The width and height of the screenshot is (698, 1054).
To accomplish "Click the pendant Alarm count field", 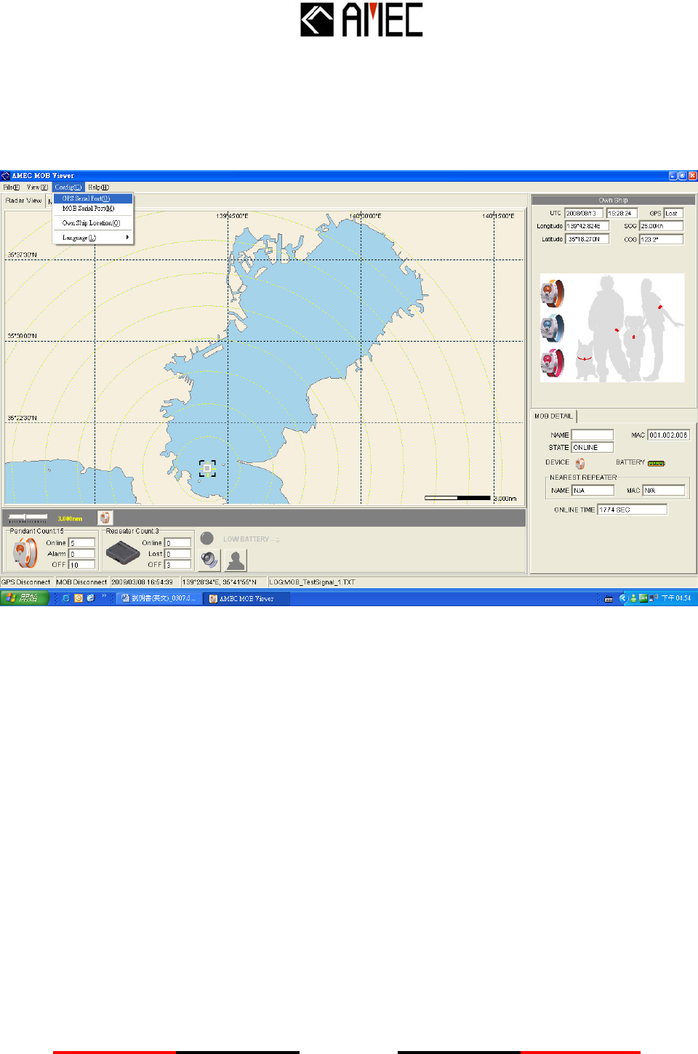I will [82, 554].
